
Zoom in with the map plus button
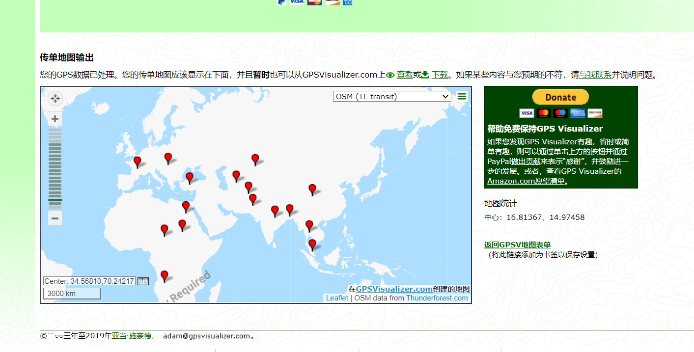(55, 119)
